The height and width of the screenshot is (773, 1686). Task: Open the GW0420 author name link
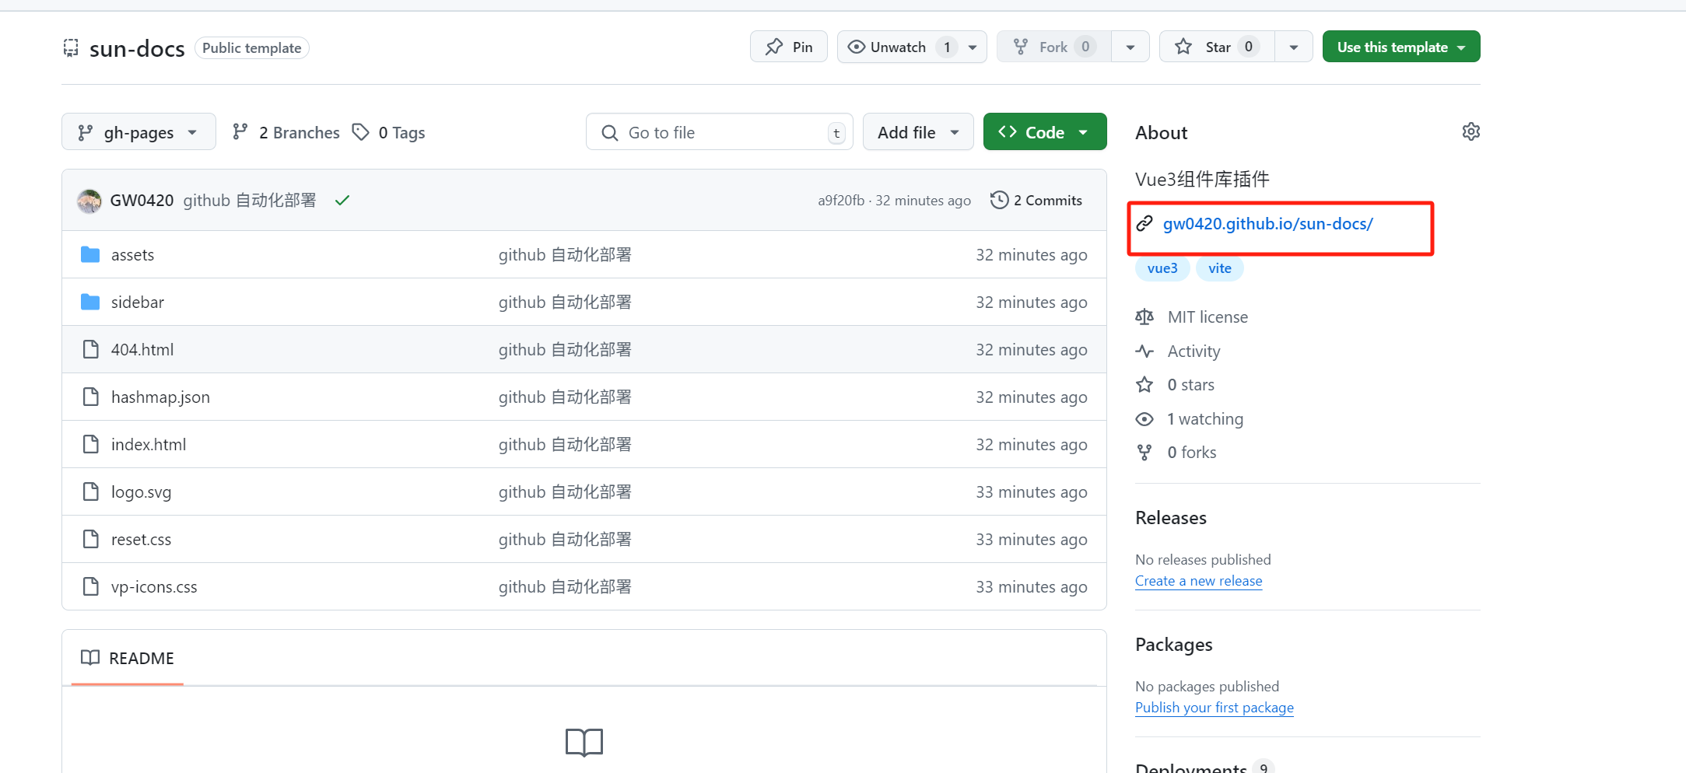pos(142,201)
